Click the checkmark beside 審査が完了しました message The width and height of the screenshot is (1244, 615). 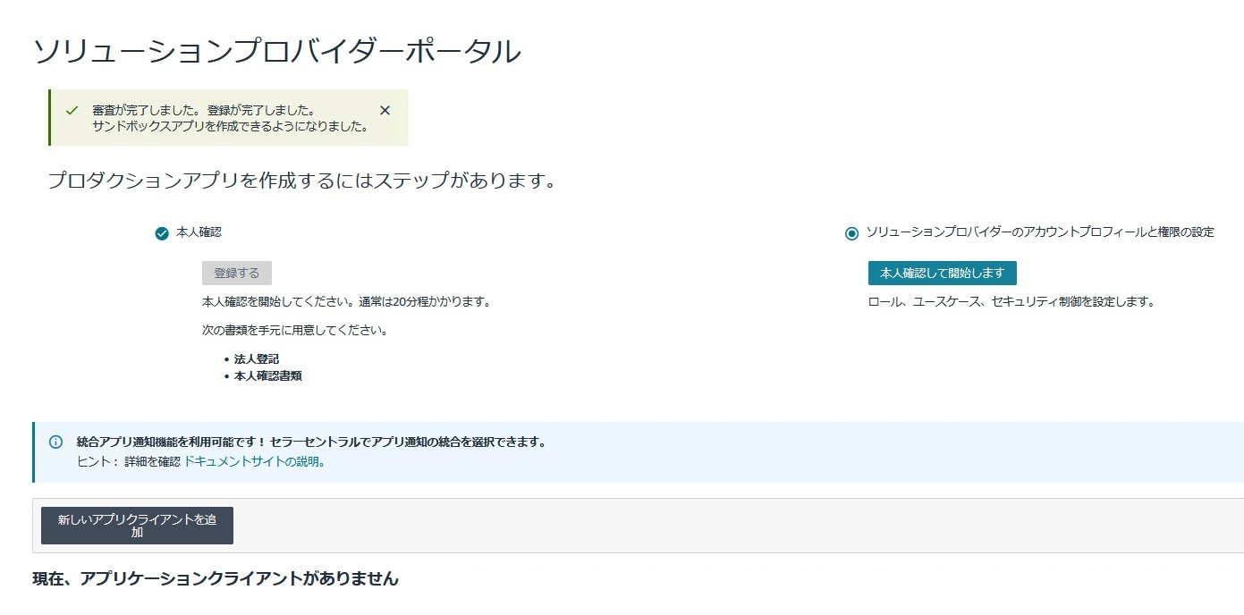tap(72, 111)
